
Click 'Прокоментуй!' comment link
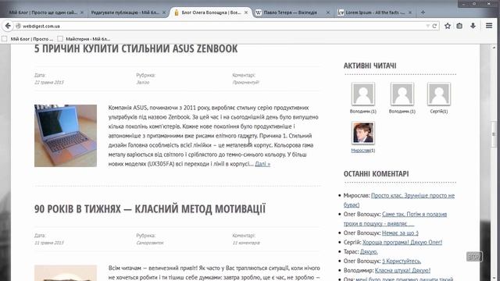point(245,82)
